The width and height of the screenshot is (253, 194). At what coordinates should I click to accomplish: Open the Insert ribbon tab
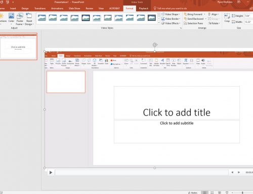coord(13,8)
